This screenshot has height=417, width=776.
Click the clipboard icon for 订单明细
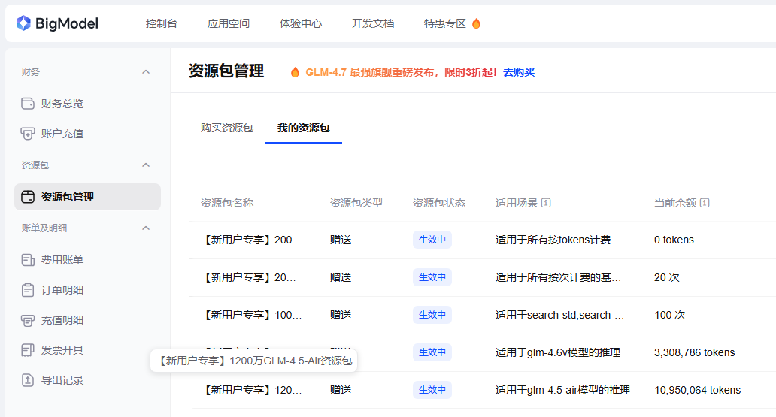point(28,290)
